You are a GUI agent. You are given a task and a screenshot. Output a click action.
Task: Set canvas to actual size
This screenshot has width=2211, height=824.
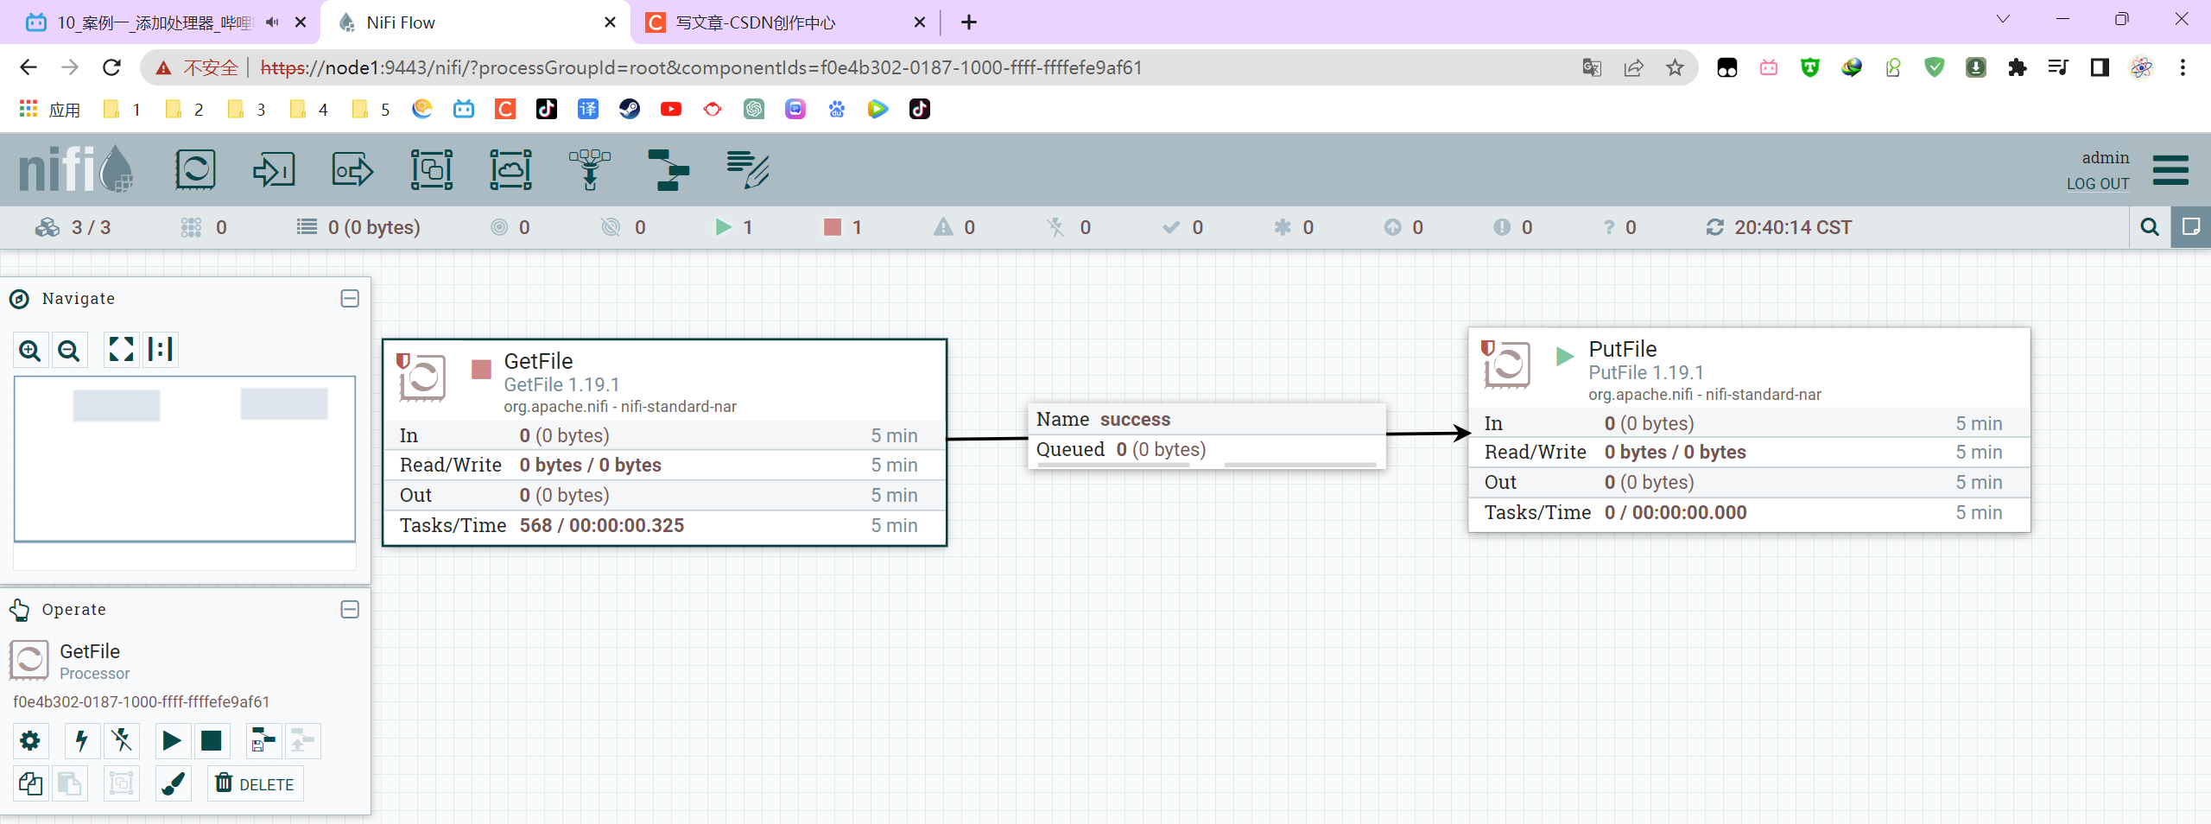[161, 350]
